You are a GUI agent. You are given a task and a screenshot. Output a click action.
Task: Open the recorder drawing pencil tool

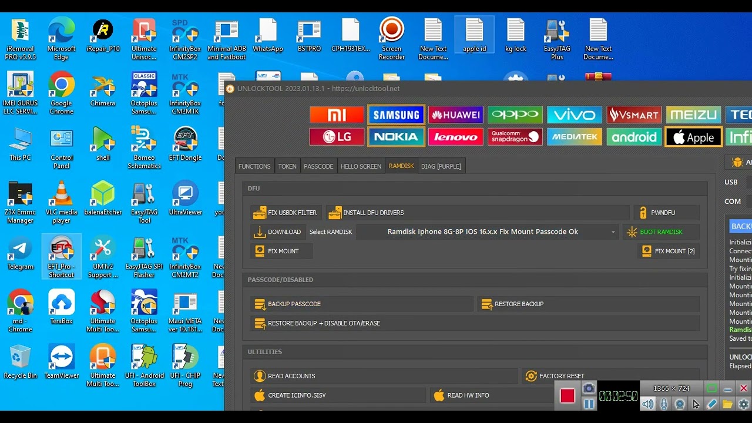click(x=711, y=404)
